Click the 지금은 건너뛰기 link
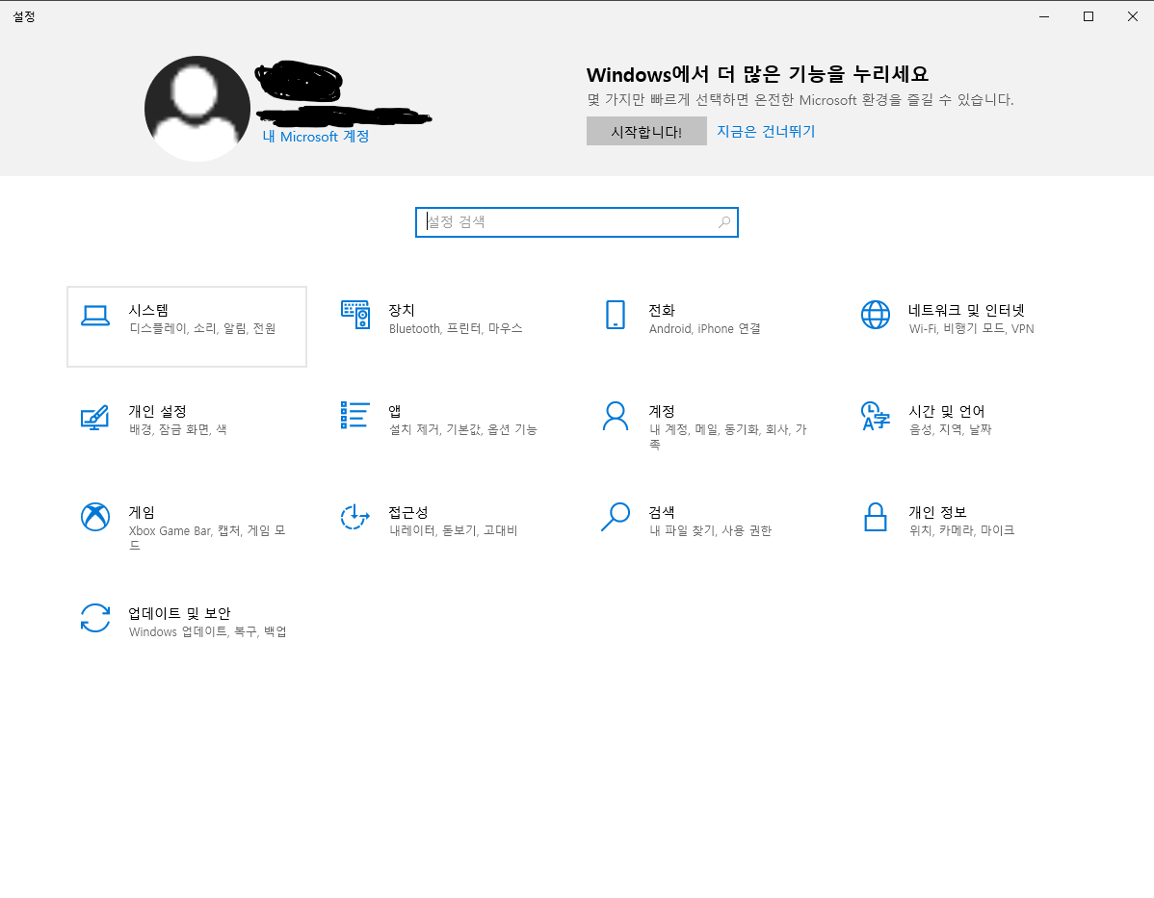 pos(766,132)
